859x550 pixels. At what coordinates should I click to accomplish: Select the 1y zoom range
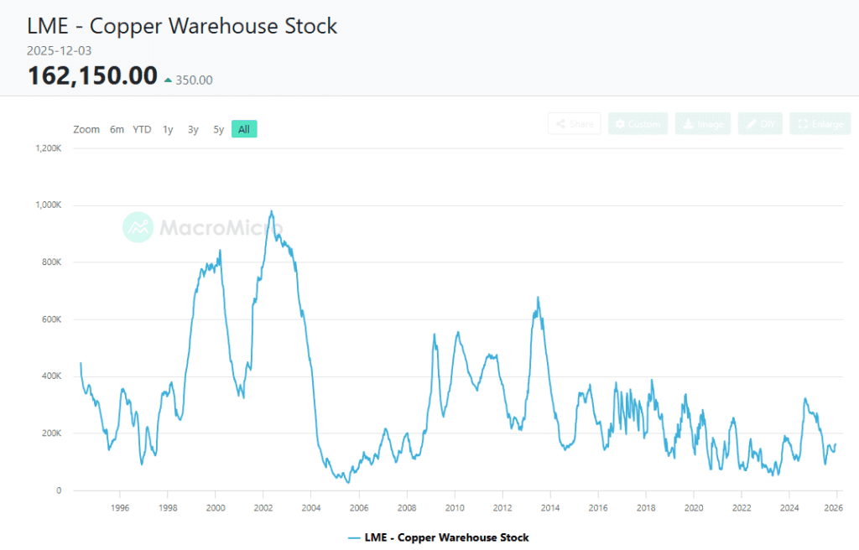click(168, 129)
